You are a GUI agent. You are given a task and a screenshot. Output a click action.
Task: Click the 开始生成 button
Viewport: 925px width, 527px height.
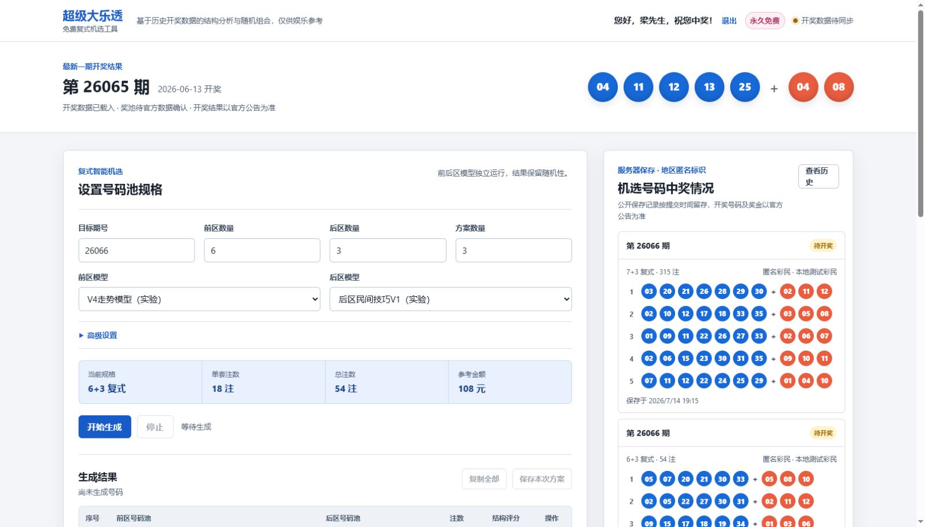(105, 427)
